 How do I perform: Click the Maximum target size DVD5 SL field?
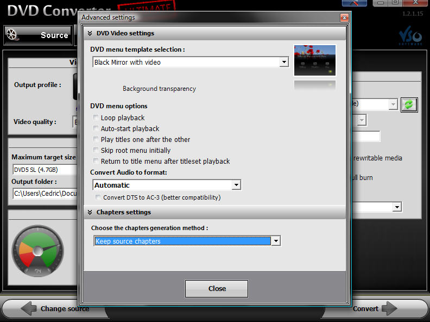point(45,170)
